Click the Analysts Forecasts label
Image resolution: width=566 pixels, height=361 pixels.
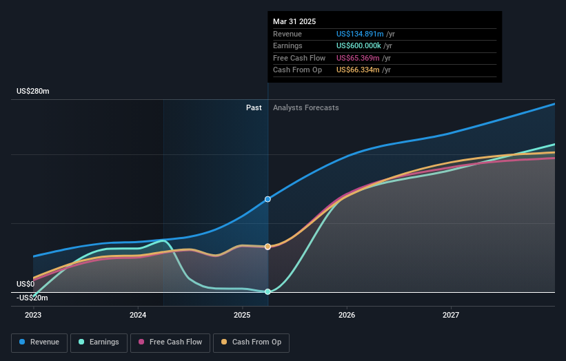coord(305,108)
